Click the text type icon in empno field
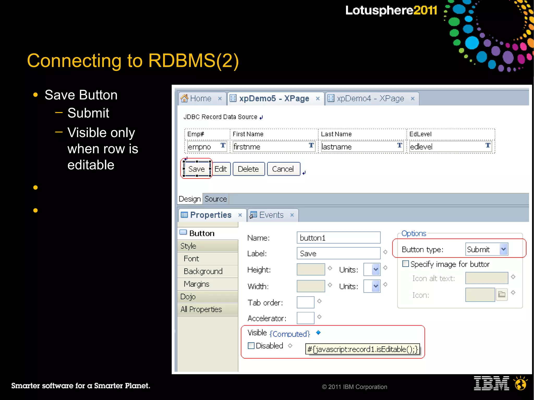Viewport: 534px width, 400px height. pos(223,145)
